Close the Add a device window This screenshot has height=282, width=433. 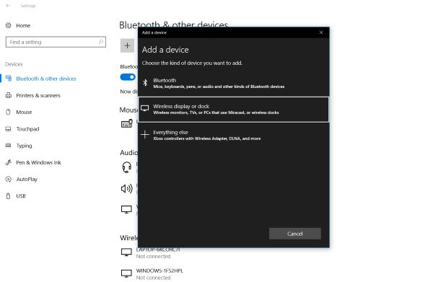pyautogui.click(x=321, y=32)
